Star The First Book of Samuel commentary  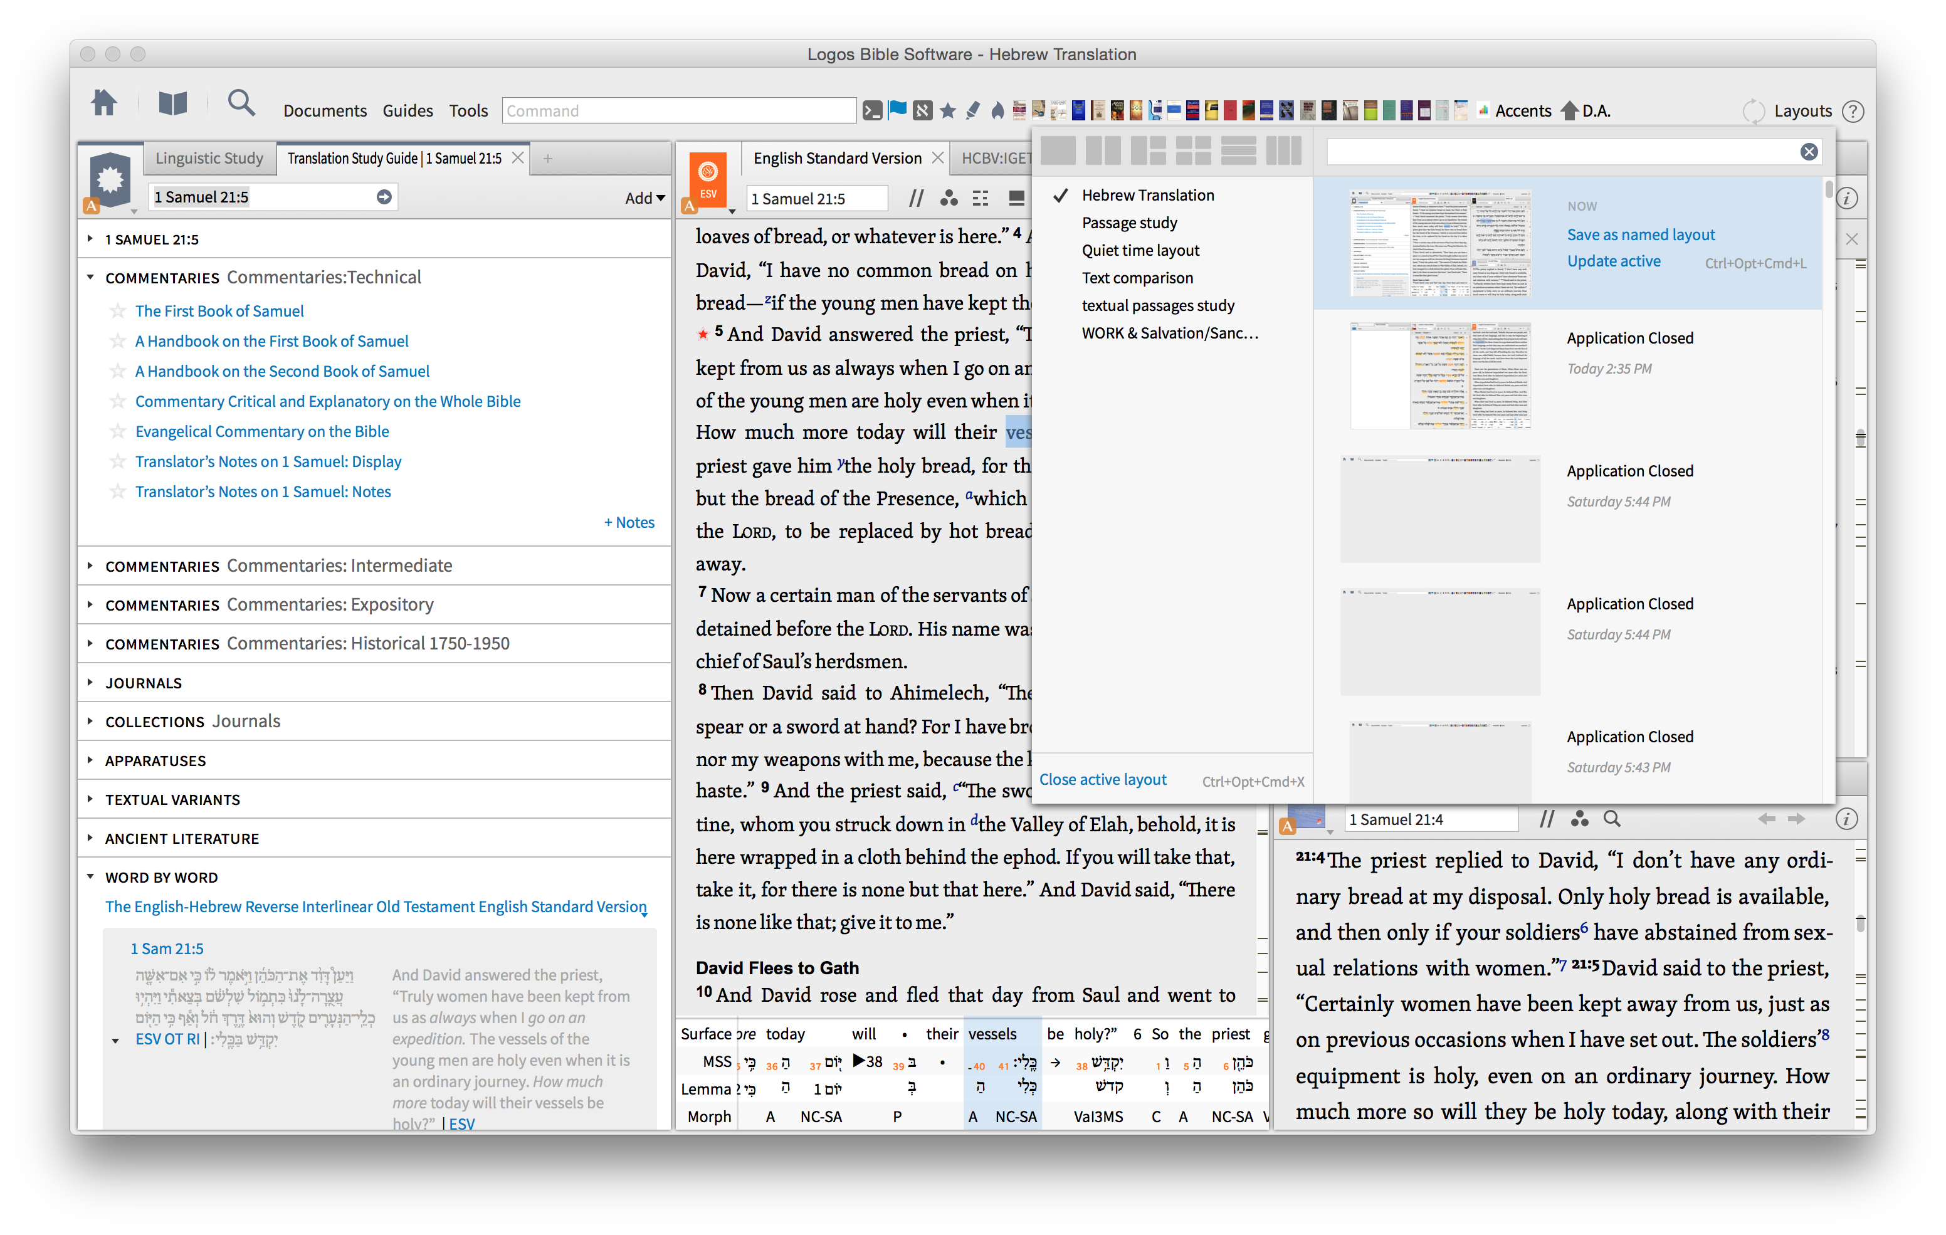[x=118, y=311]
